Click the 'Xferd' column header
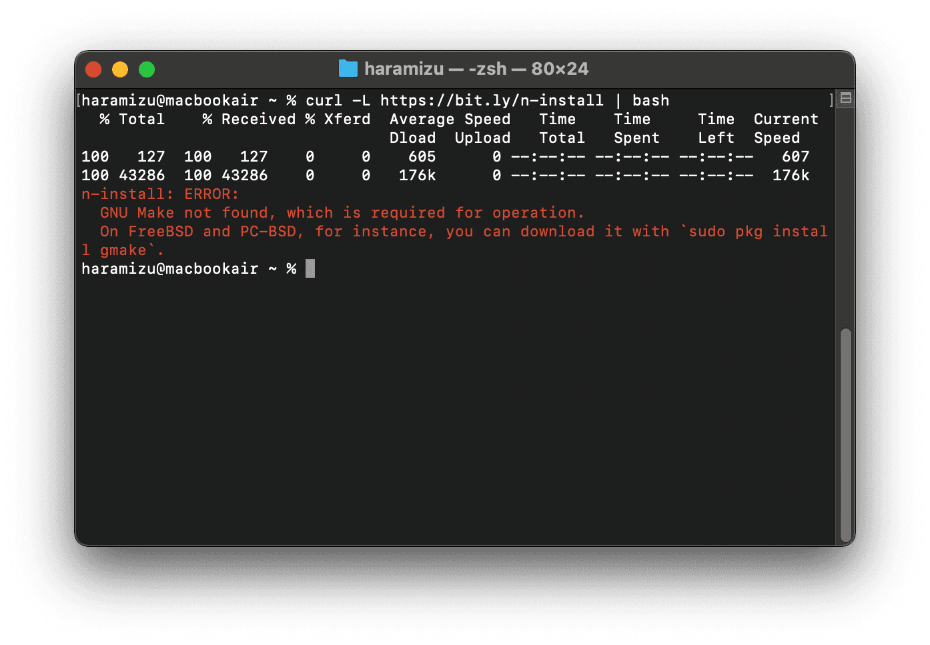 click(347, 120)
